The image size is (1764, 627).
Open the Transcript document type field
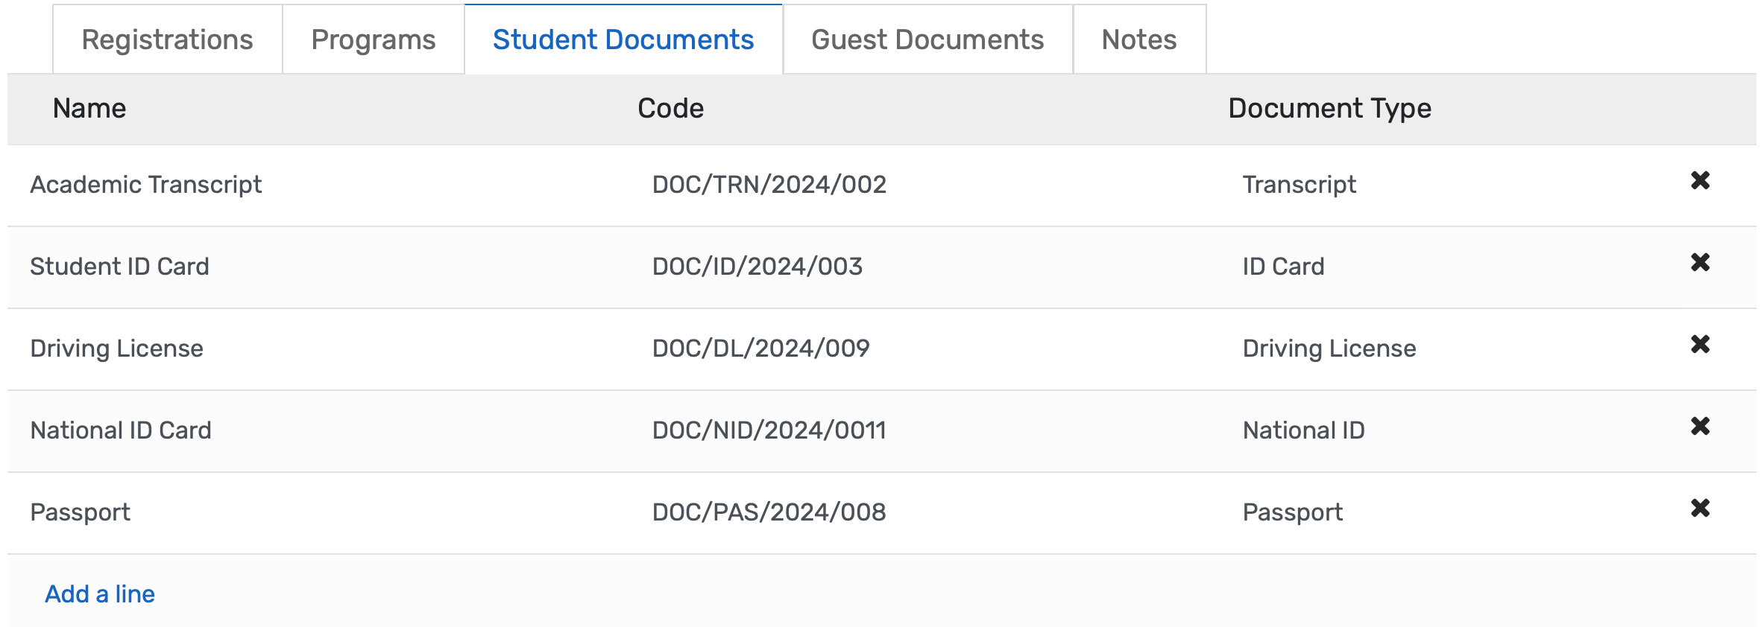1299,185
